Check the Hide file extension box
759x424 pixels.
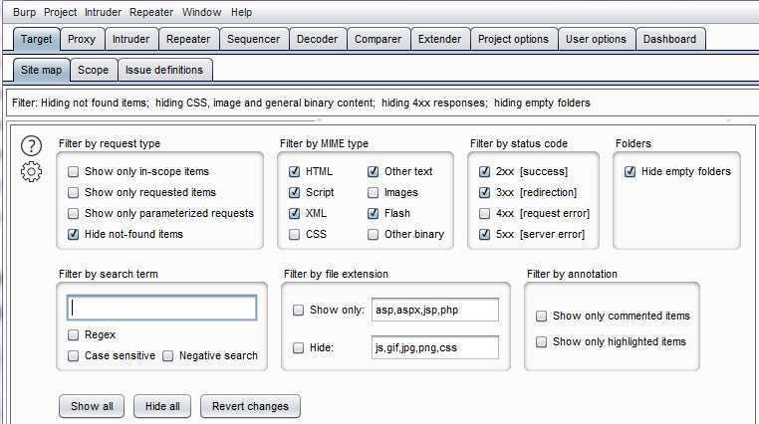point(298,347)
